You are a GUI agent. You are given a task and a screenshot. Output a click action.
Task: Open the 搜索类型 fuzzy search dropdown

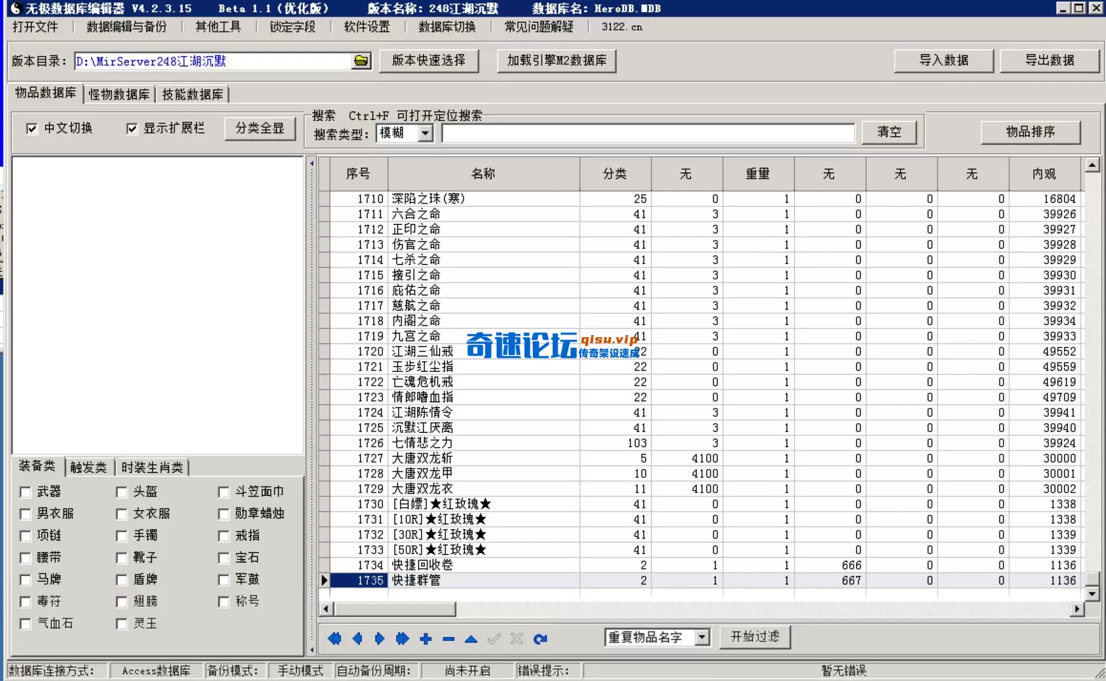(x=425, y=133)
